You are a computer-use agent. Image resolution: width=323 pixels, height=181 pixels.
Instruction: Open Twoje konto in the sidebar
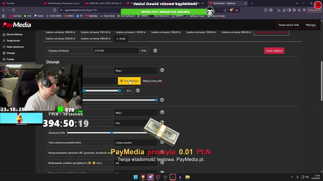pos(13,40)
